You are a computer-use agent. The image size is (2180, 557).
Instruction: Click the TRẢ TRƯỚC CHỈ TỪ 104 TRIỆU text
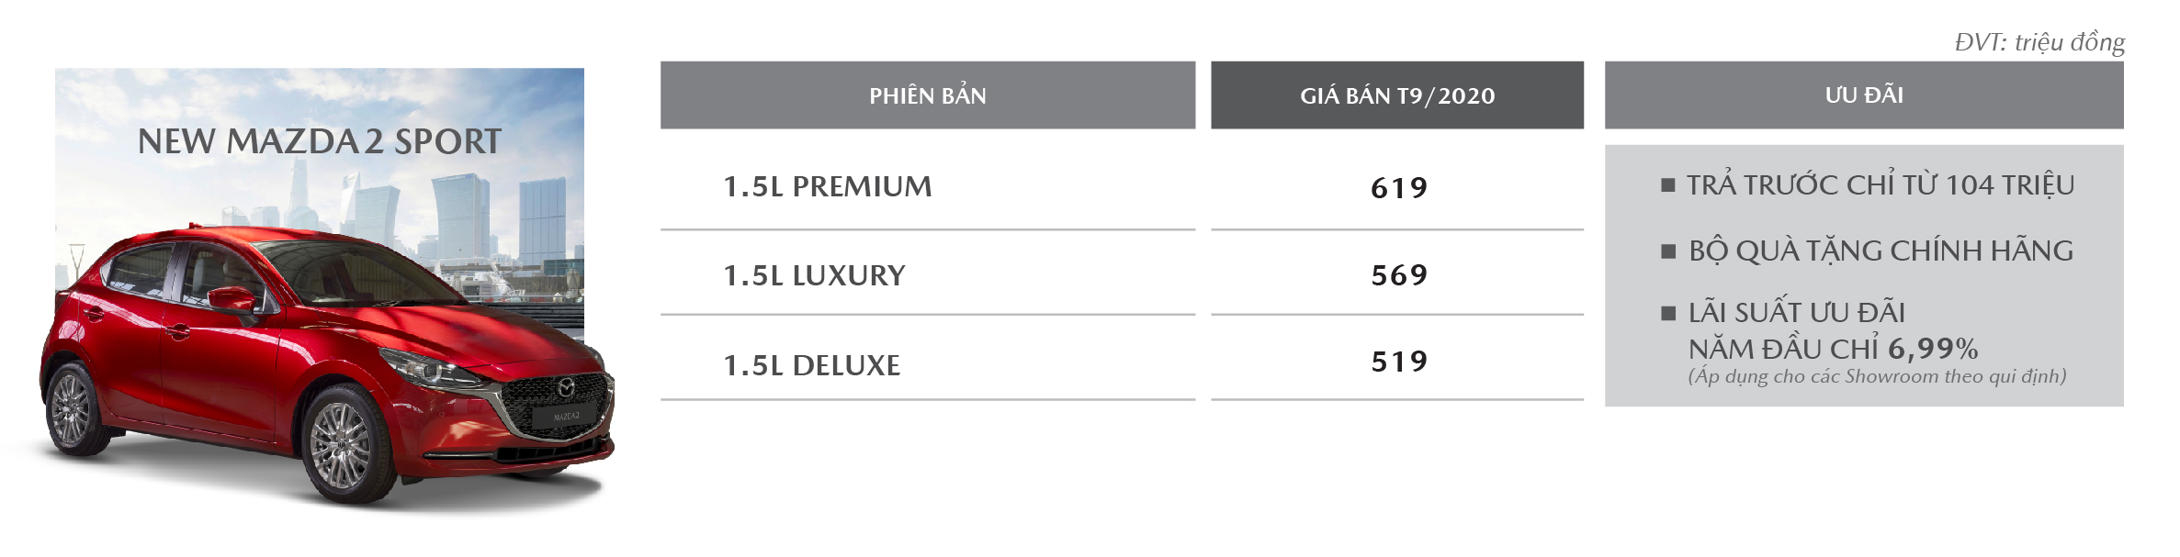point(1881,184)
